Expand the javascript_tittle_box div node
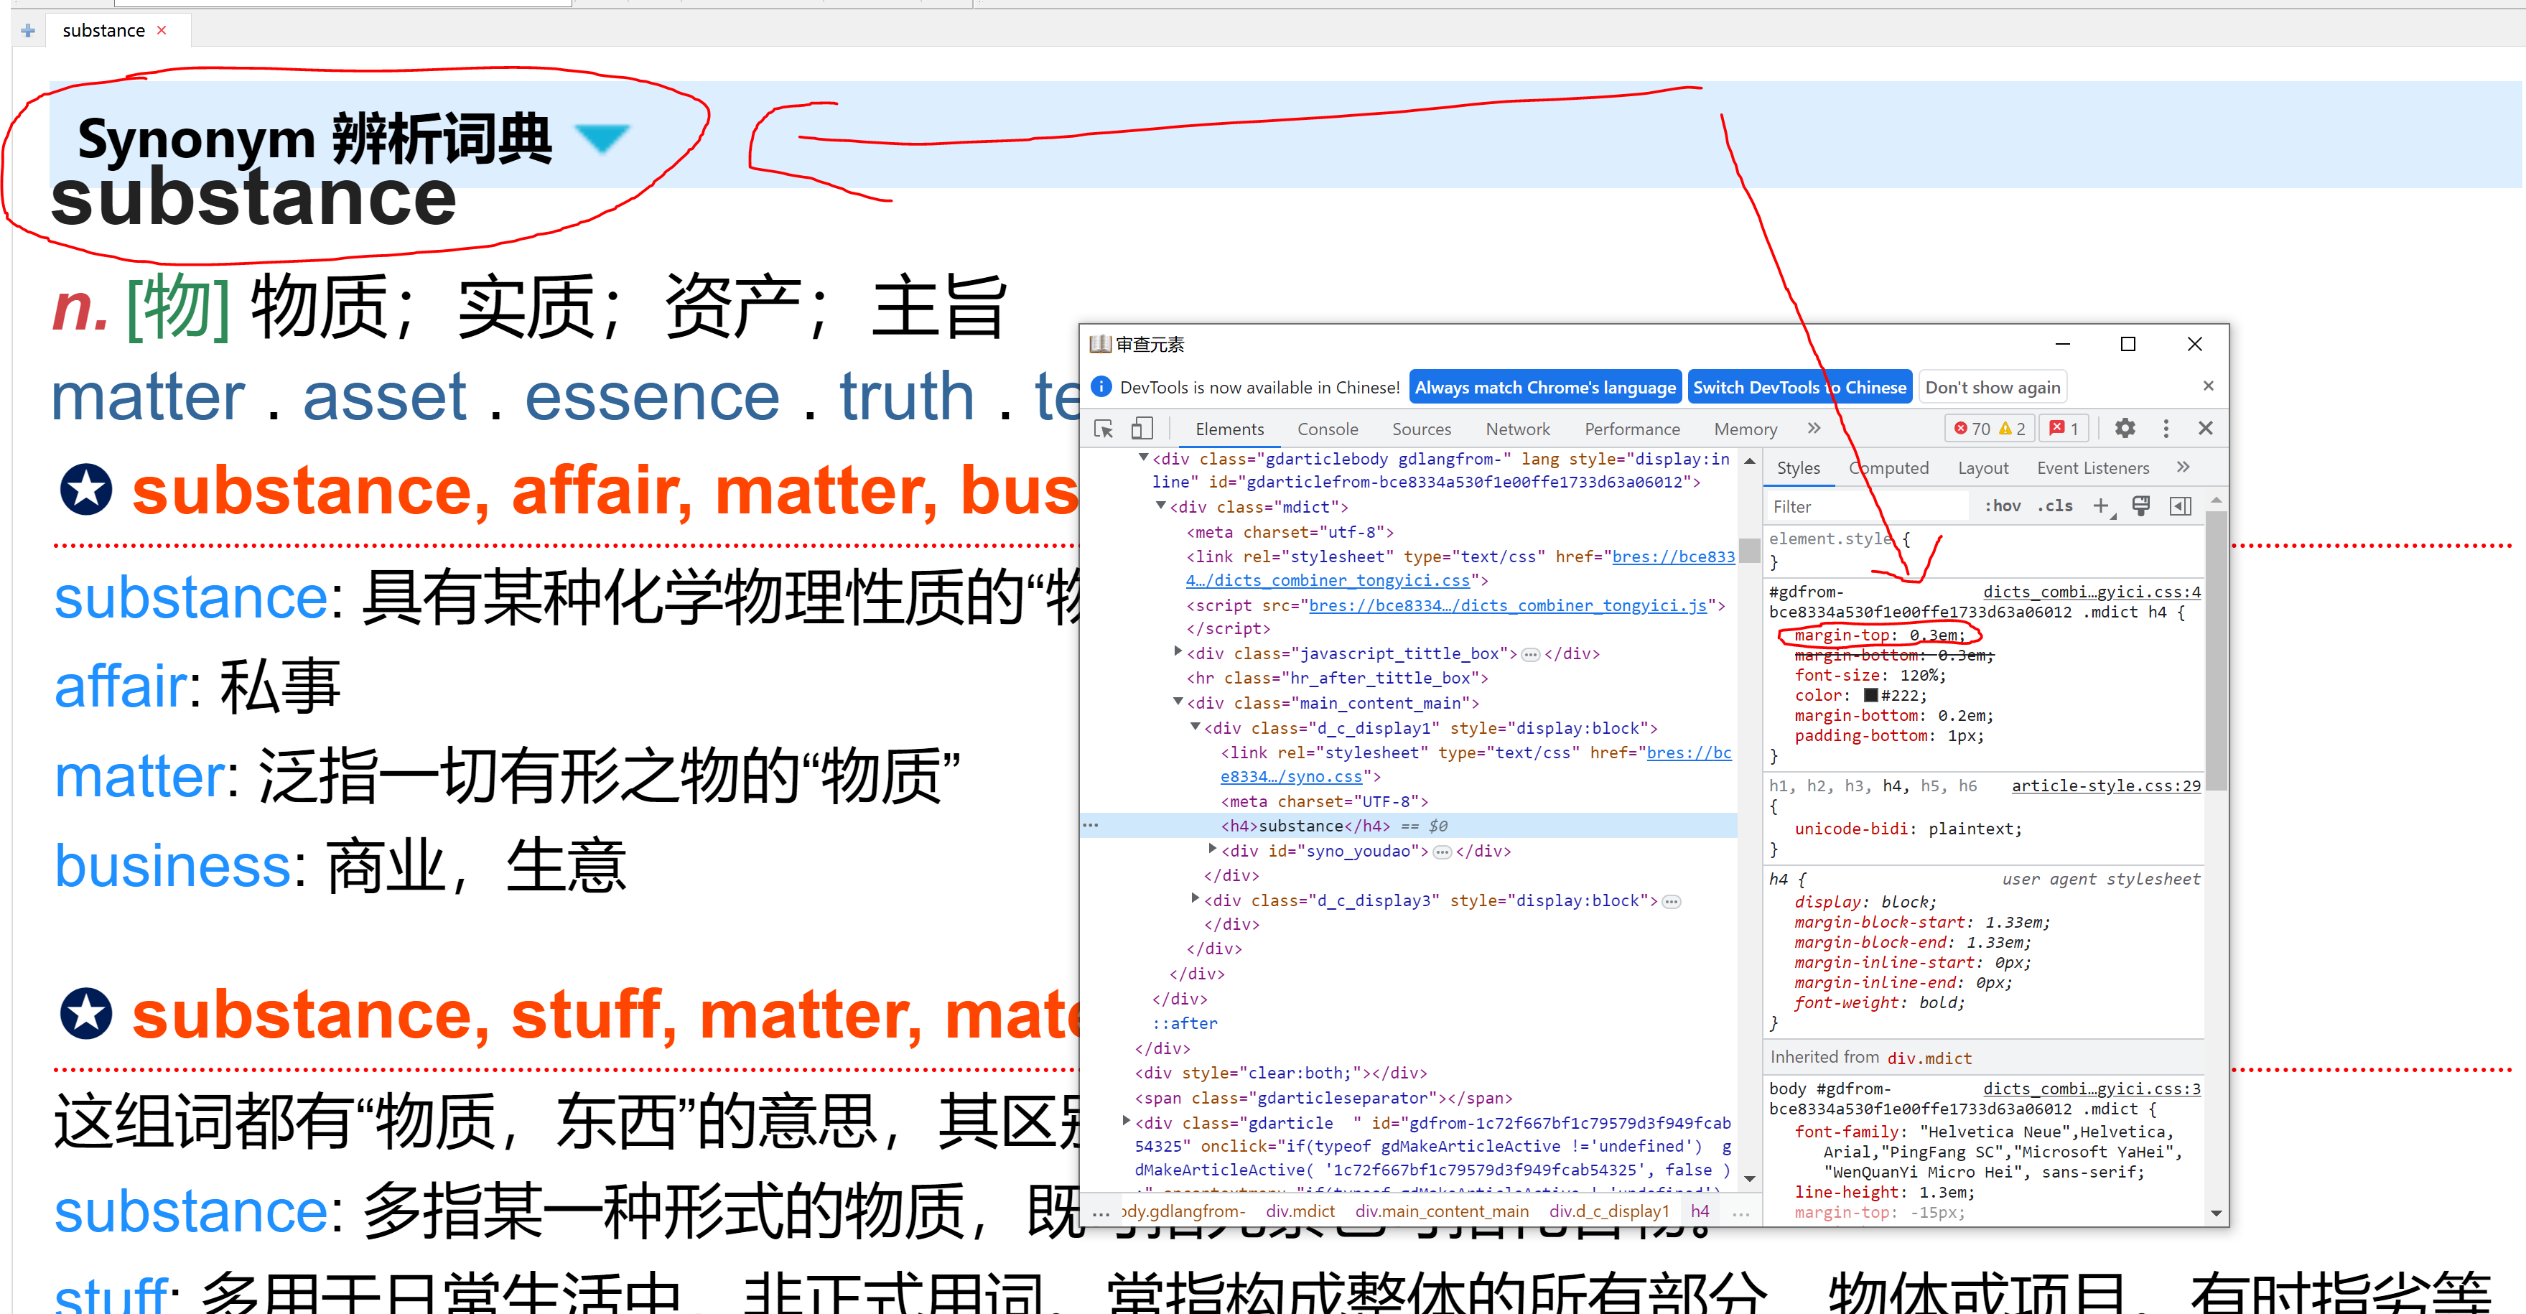This screenshot has height=1314, width=2526. click(x=1178, y=652)
